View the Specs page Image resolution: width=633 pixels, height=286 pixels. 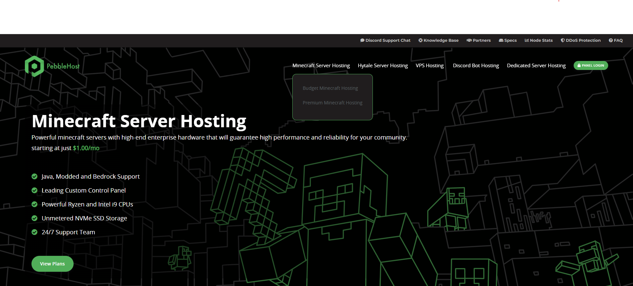tap(508, 40)
